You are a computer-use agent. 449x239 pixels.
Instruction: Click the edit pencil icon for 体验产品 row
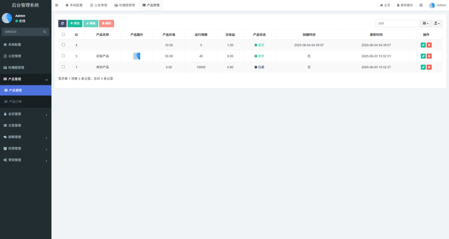(x=423, y=67)
